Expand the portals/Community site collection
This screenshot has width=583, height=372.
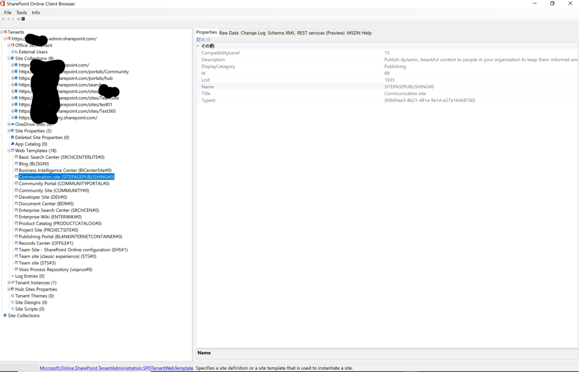coord(13,71)
